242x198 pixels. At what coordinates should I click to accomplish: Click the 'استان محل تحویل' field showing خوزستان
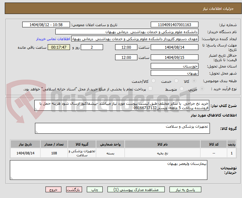click(174, 66)
